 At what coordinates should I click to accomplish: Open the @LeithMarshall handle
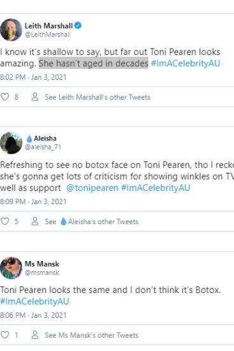click(48, 34)
